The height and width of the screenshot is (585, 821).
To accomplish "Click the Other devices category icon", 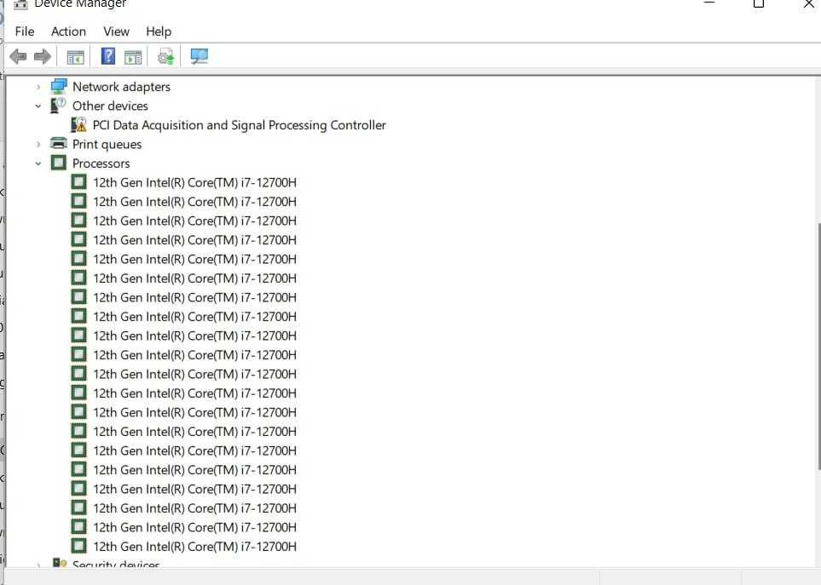I will [58, 106].
